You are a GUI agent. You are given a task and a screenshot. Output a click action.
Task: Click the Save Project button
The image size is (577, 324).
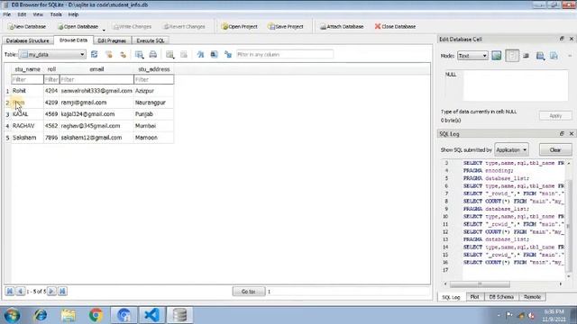click(x=286, y=26)
